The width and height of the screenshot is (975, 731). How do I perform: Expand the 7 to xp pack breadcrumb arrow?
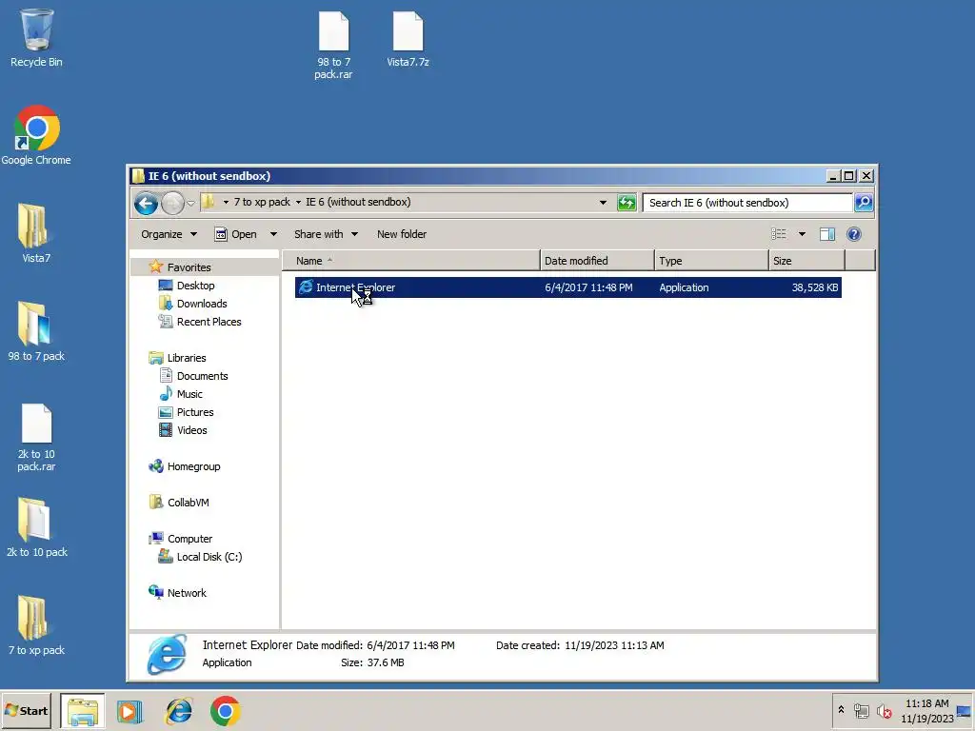click(298, 202)
